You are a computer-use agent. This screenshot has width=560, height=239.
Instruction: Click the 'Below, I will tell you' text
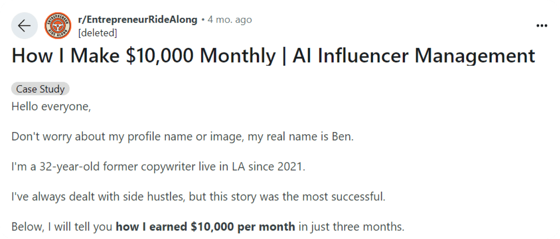[62, 227]
